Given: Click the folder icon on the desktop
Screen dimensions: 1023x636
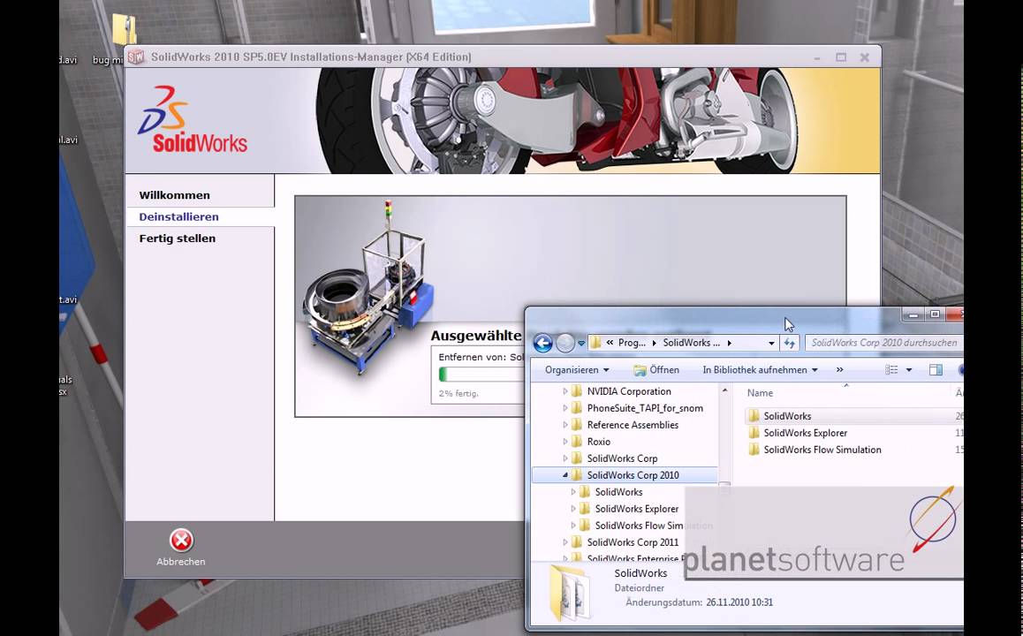Looking at the screenshot, I should 125,29.
